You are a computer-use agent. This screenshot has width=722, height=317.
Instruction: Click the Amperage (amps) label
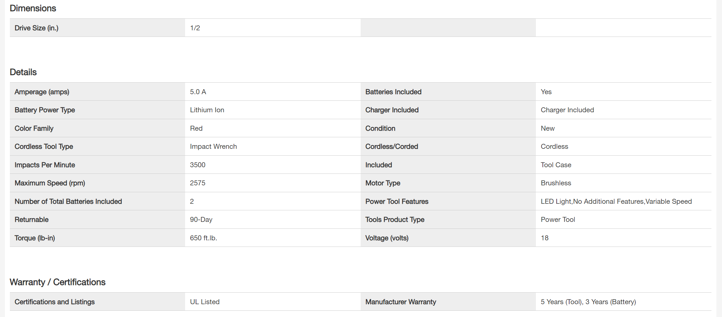pos(42,92)
